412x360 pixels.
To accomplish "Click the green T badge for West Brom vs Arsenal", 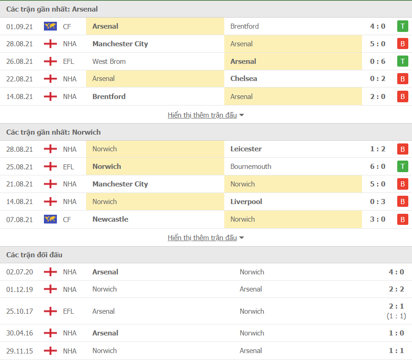I will coord(403,61).
